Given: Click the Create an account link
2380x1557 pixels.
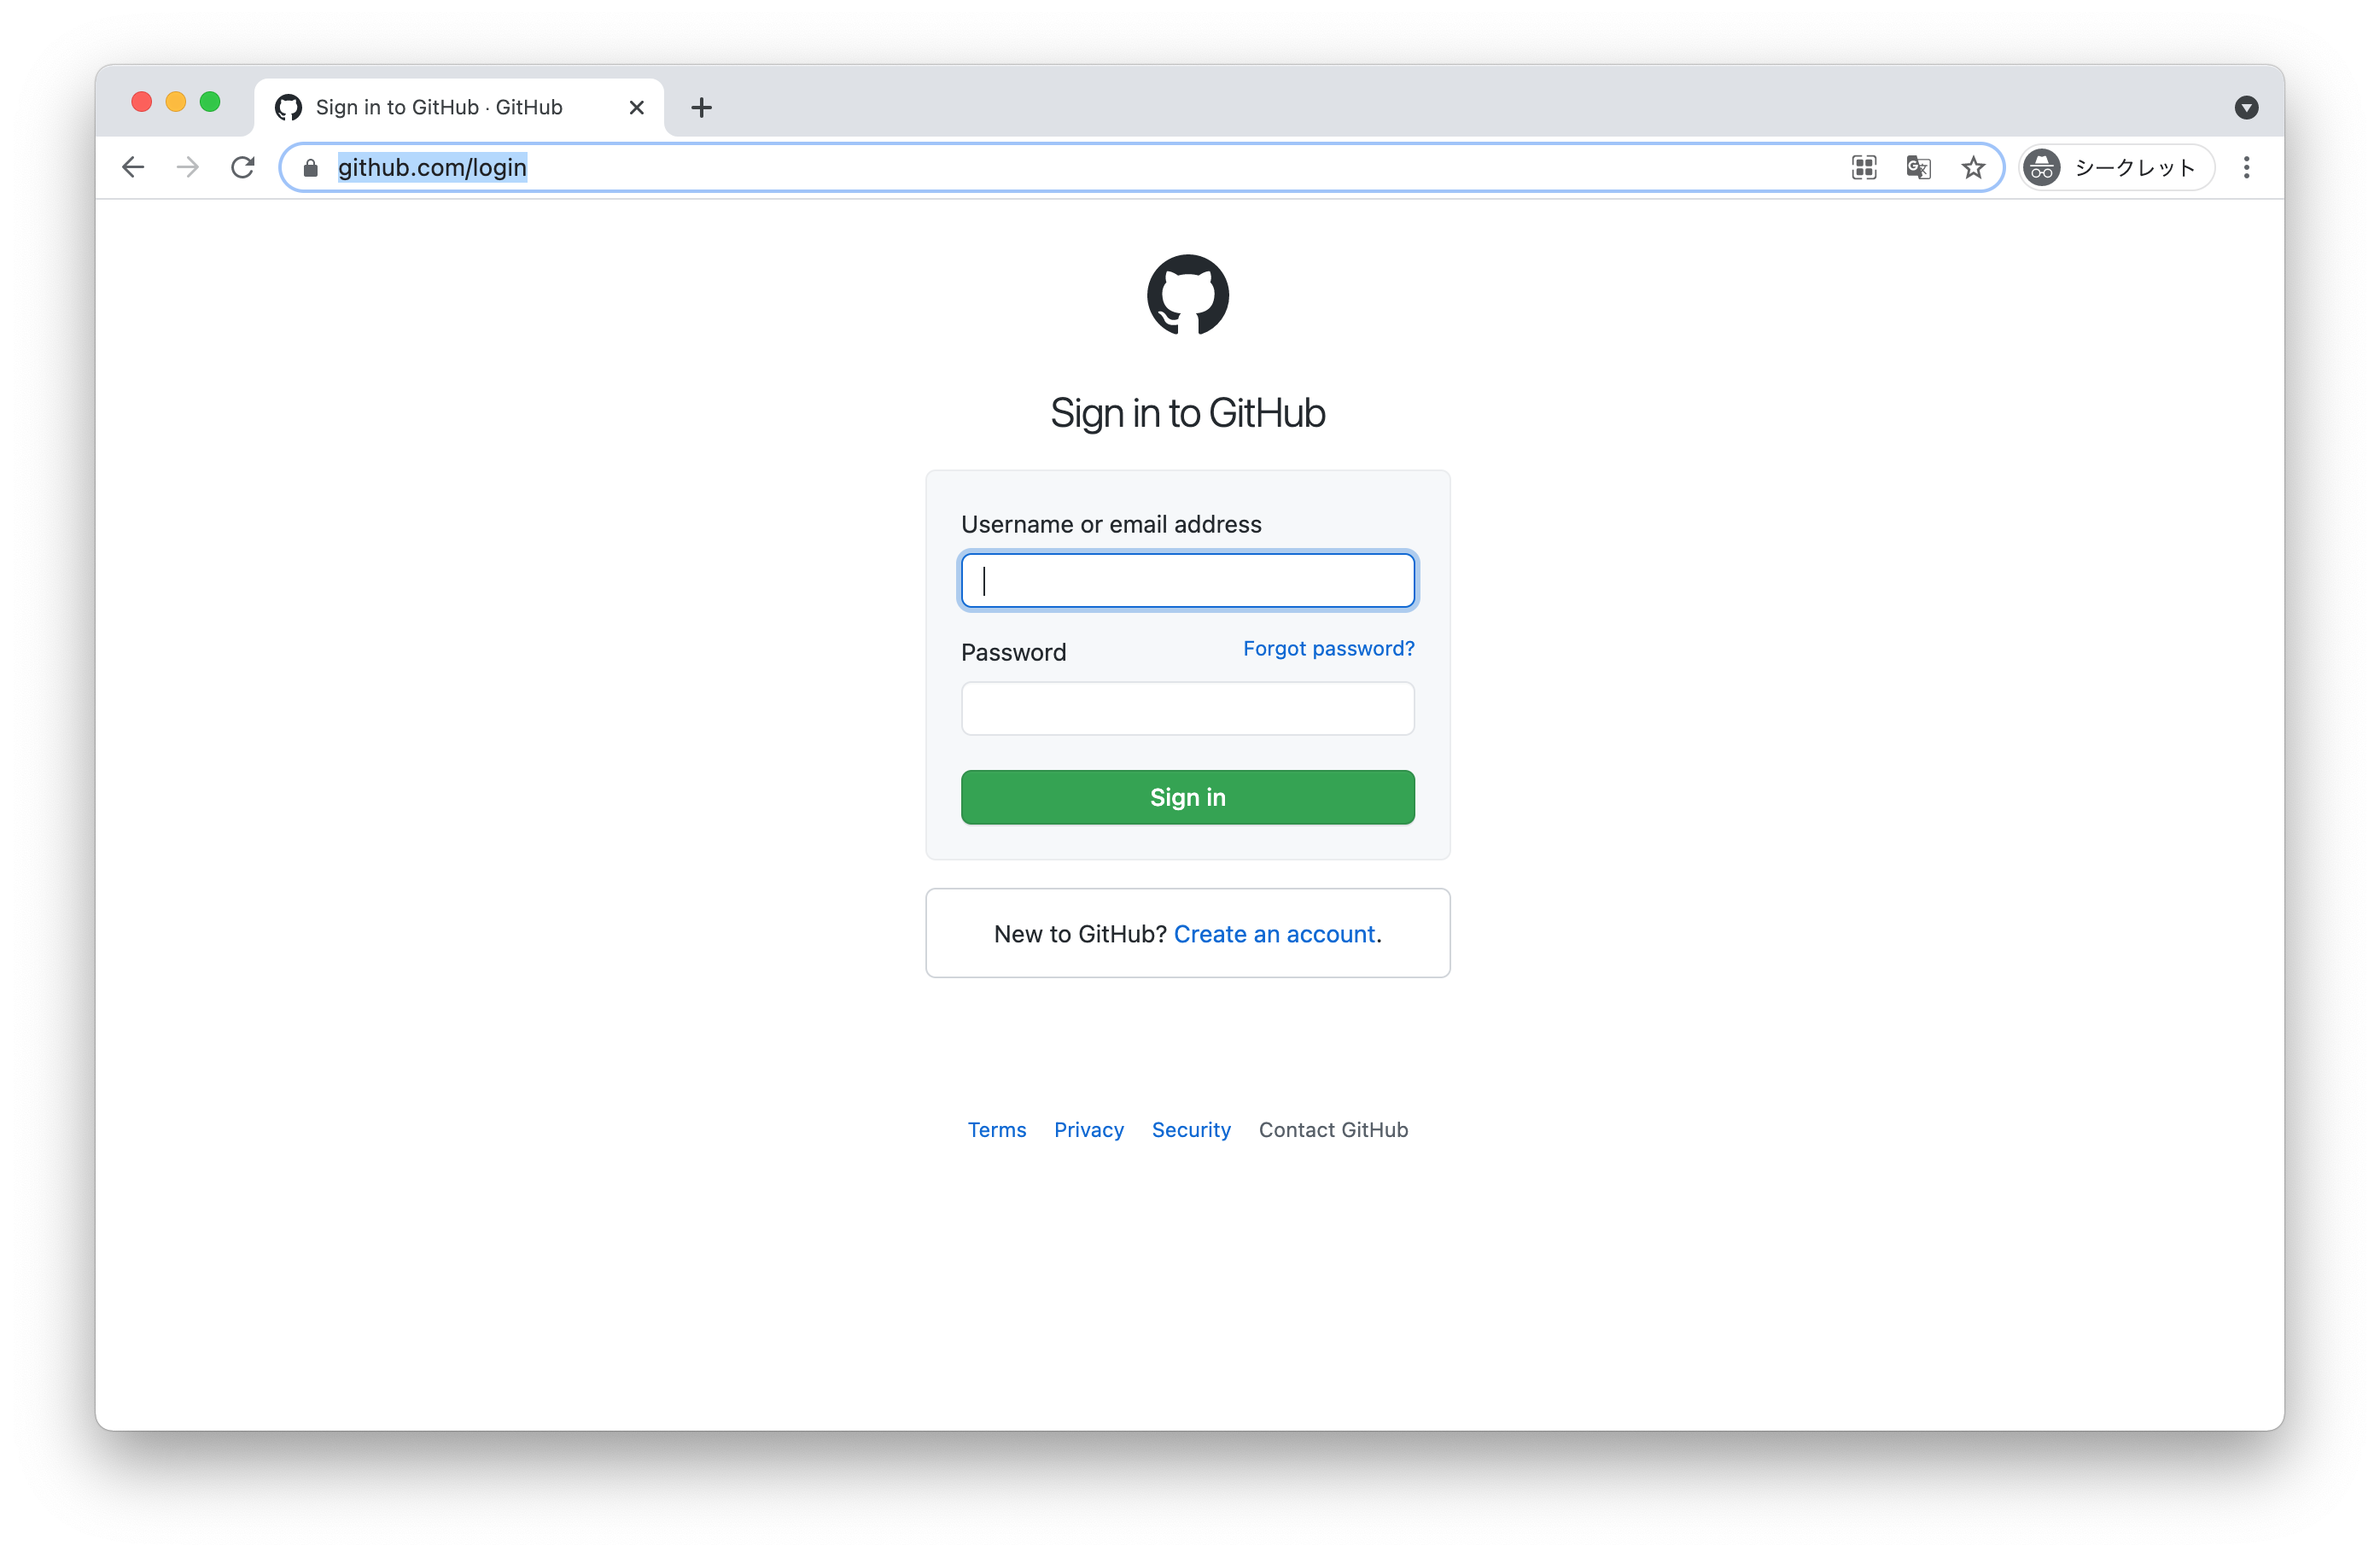Looking at the screenshot, I should pos(1274,933).
